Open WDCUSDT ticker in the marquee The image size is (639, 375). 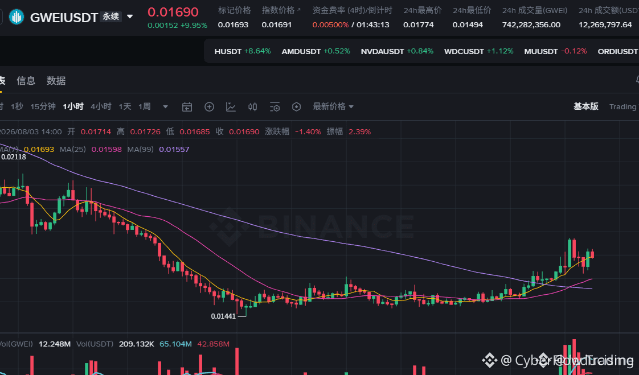pyautogui.click(x=479, y=51)
